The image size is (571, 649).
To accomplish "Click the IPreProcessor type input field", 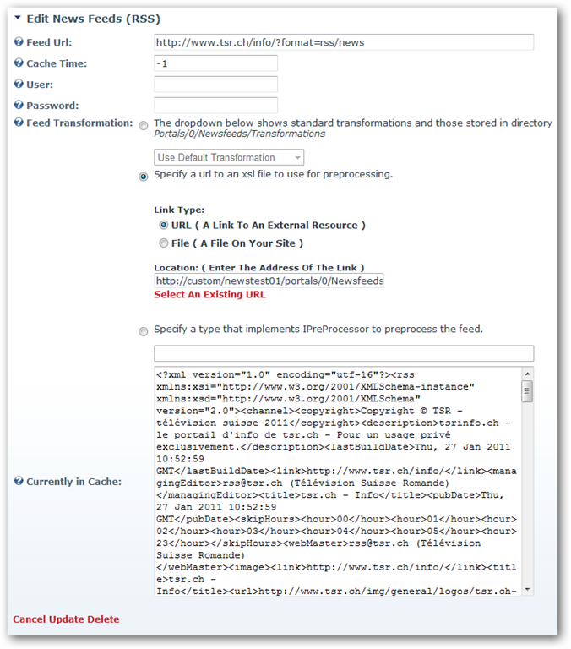I will pyautogui.click(x=344, y=353).
